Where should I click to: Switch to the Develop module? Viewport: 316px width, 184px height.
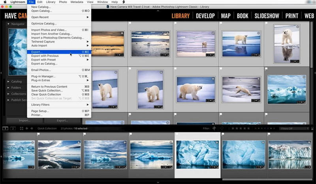[x=205, y=16]
